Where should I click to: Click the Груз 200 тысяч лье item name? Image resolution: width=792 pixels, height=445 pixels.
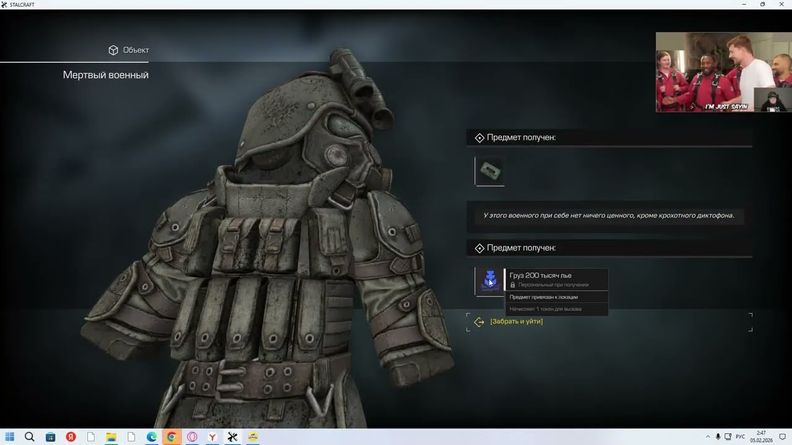[x=540, y=276]
